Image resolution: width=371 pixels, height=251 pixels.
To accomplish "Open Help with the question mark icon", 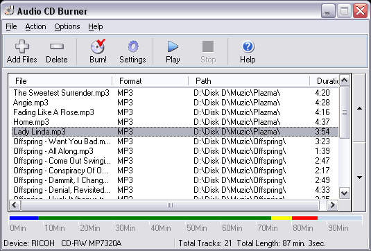I will click(248, 46).
